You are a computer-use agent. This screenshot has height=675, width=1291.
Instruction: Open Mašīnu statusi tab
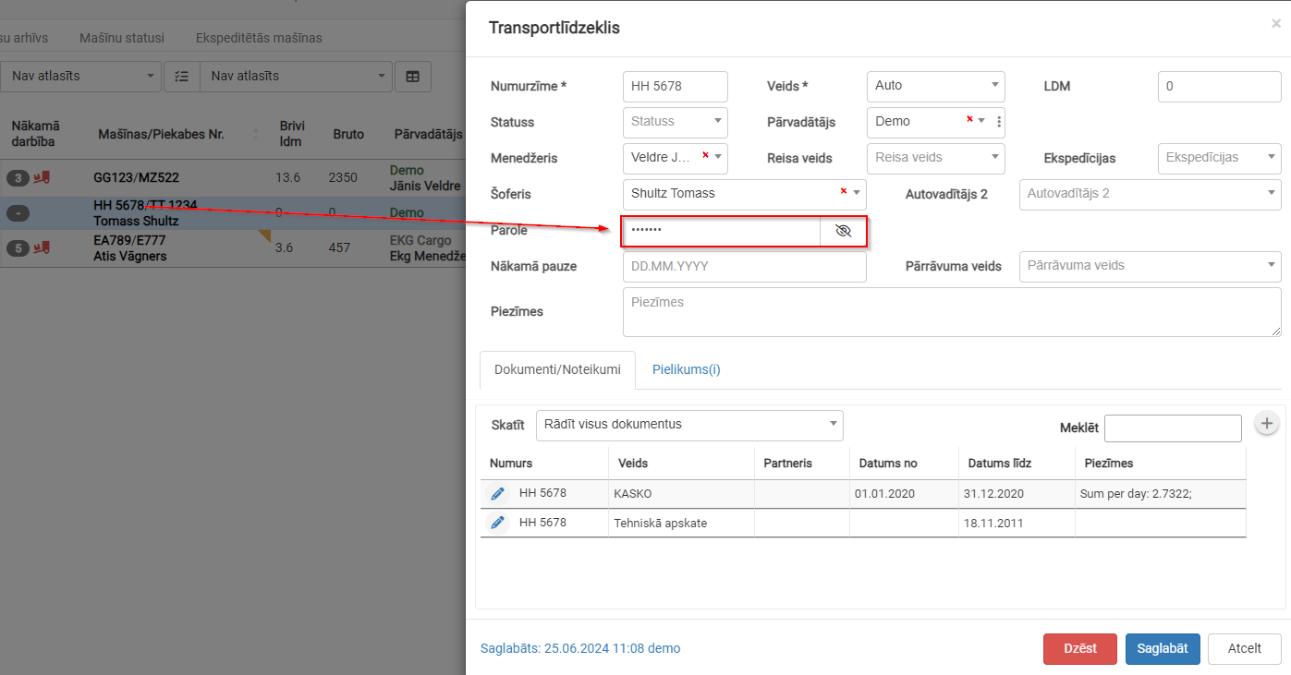(122, 38)
